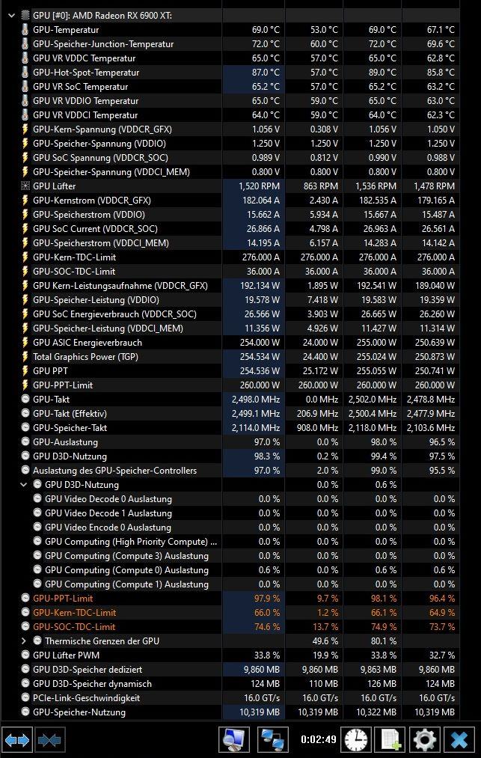Select the orange GPU-PPT-Limit percentage row

(x=63, y=599)
